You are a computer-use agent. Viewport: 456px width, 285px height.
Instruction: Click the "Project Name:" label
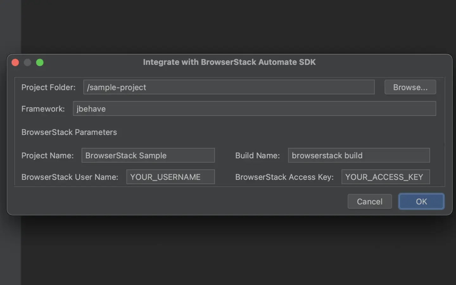(47, 155)
